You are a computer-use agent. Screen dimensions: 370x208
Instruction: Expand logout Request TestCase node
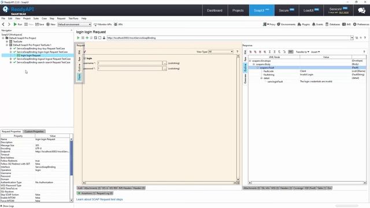pyautogui.click(x=10, y=59)
